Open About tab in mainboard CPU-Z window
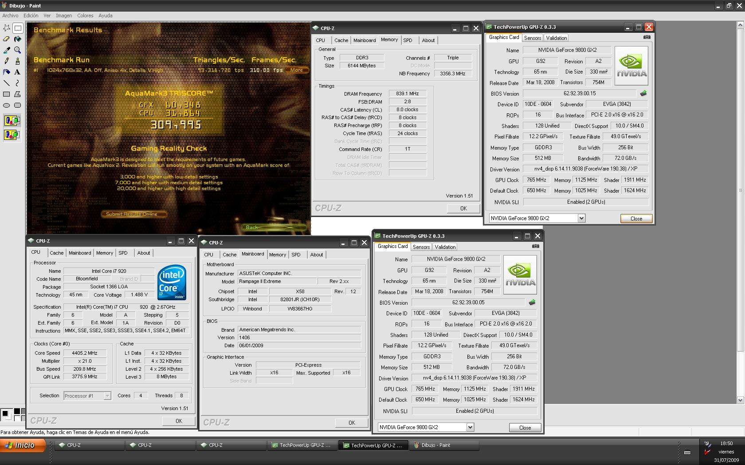The width and height of the screenshot is (745, 465). 316,255
